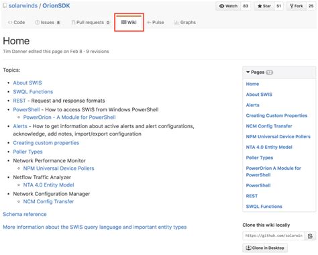Open the Pull requests tab

[91, 22]
